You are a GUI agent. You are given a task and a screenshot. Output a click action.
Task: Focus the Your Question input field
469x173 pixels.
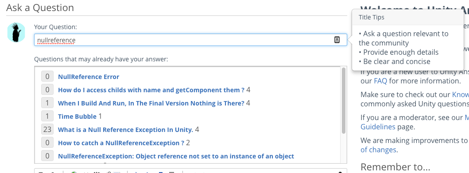190,40
